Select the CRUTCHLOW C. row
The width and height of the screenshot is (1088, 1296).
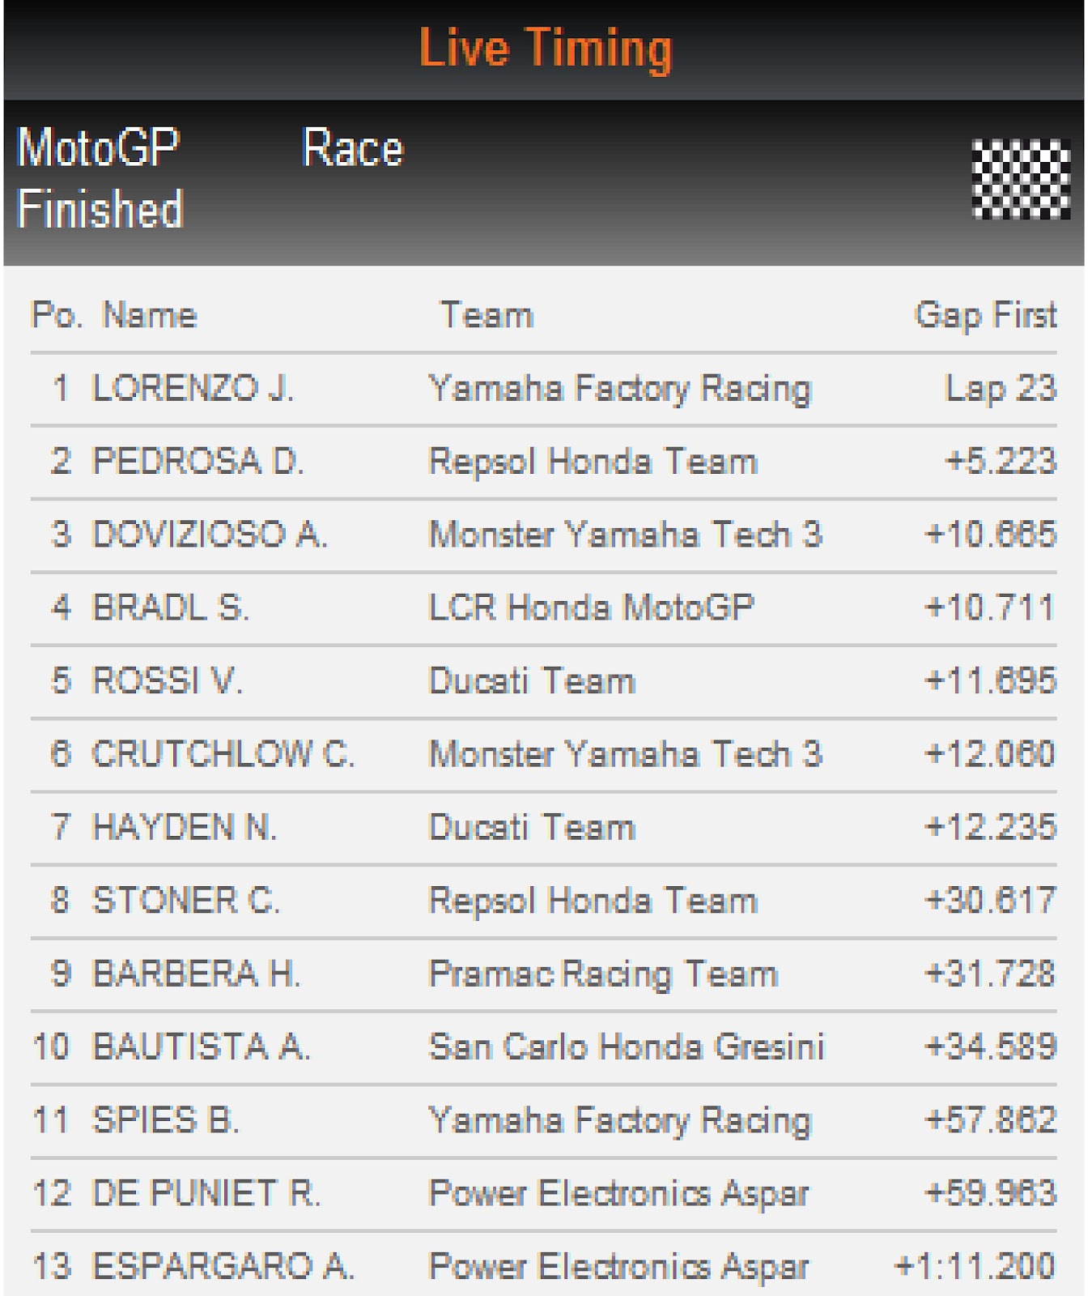tap(544, 754)
